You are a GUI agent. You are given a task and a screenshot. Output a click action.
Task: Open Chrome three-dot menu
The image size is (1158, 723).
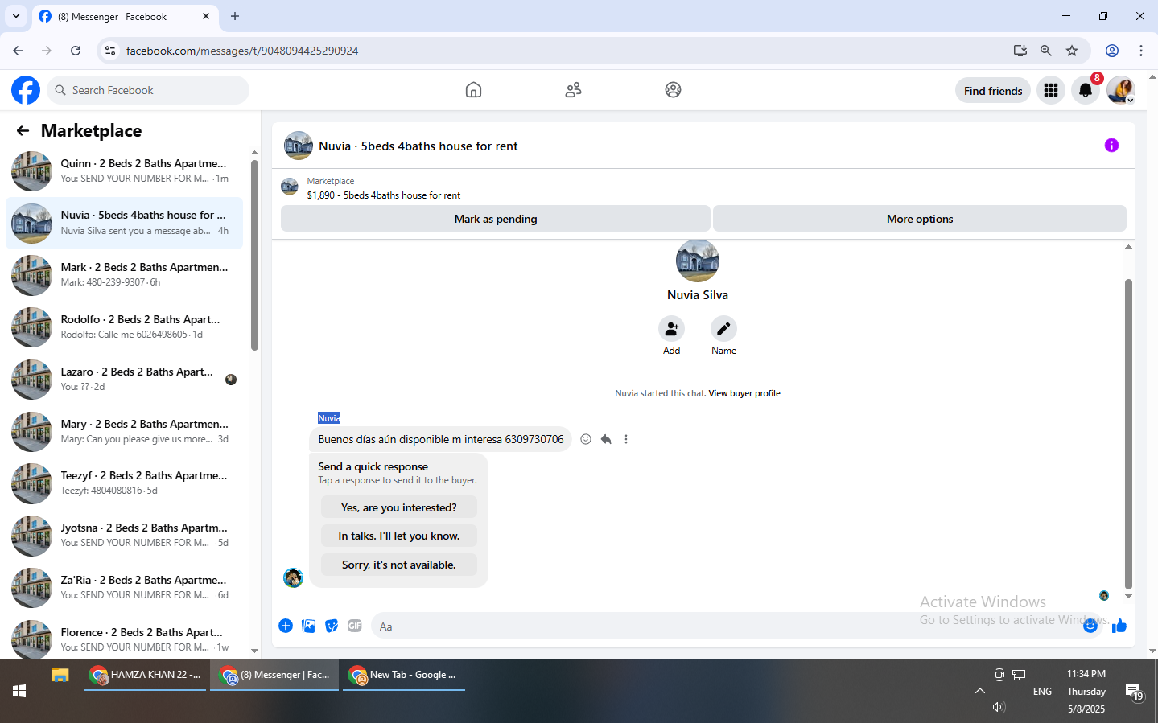tap(1141, 51)
